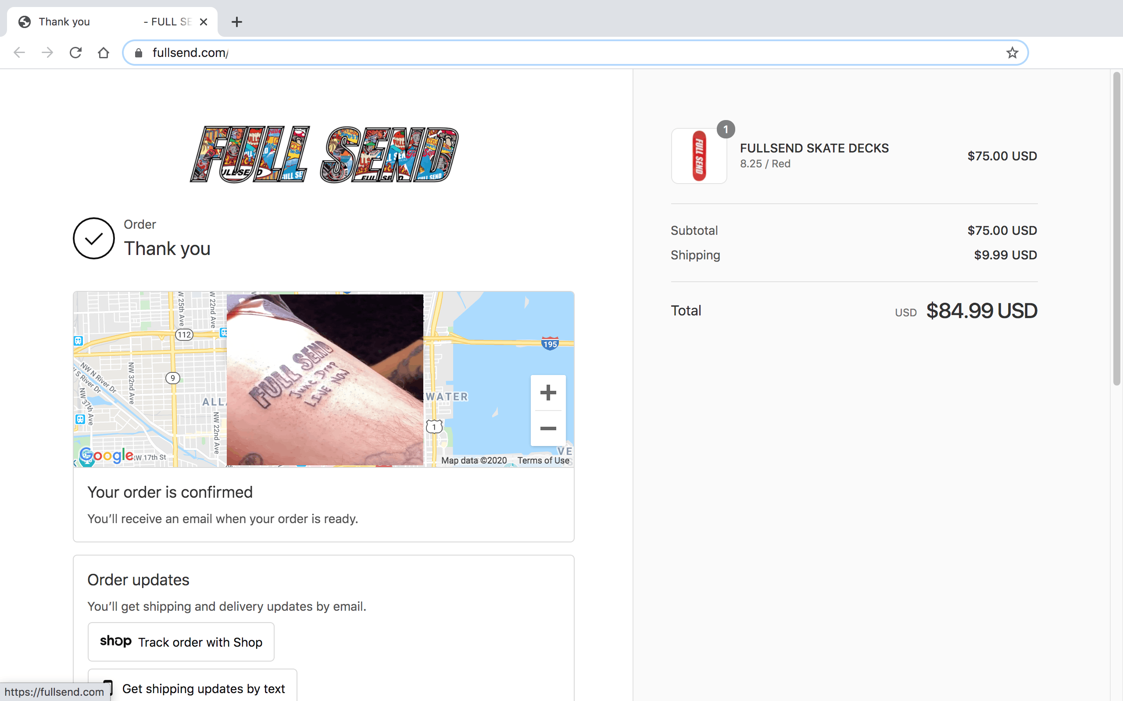Image resolution: width=1123 pixels, height=701 pixels.
Task: Click the page vertical scrollbar
Action: click(1116, 228)
